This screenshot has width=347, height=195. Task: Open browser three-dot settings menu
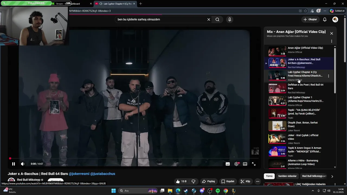(x=325, y=11)
